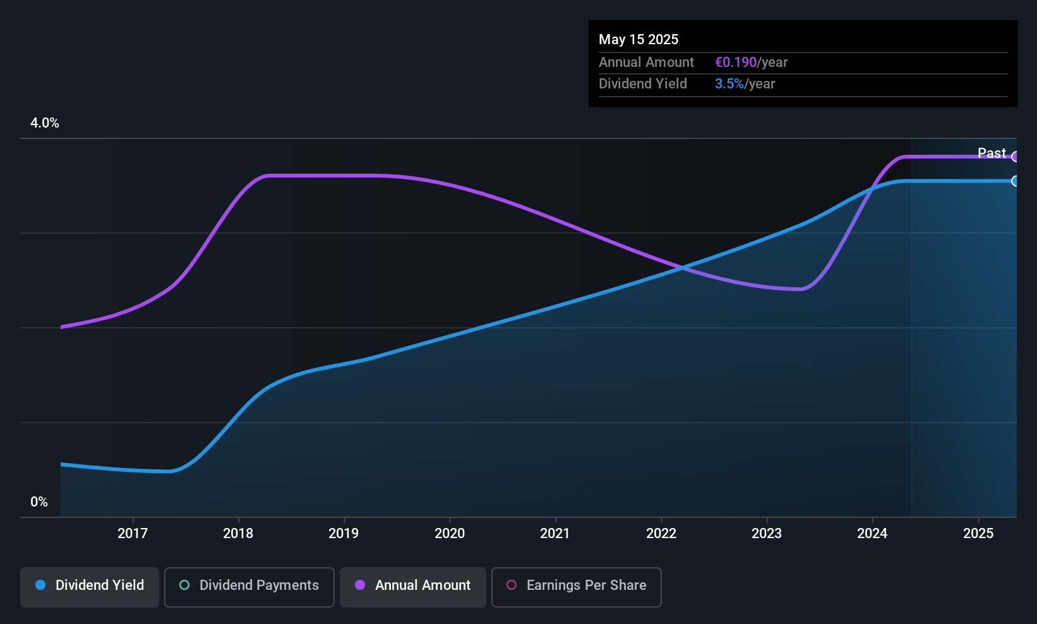The image size is (1037, 624).
Task: Click the purple Annual Amount legend dot
Action: tap(360, 585)
